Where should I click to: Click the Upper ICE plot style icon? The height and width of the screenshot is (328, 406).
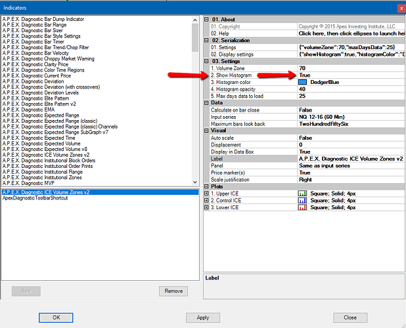pos(302,194)
